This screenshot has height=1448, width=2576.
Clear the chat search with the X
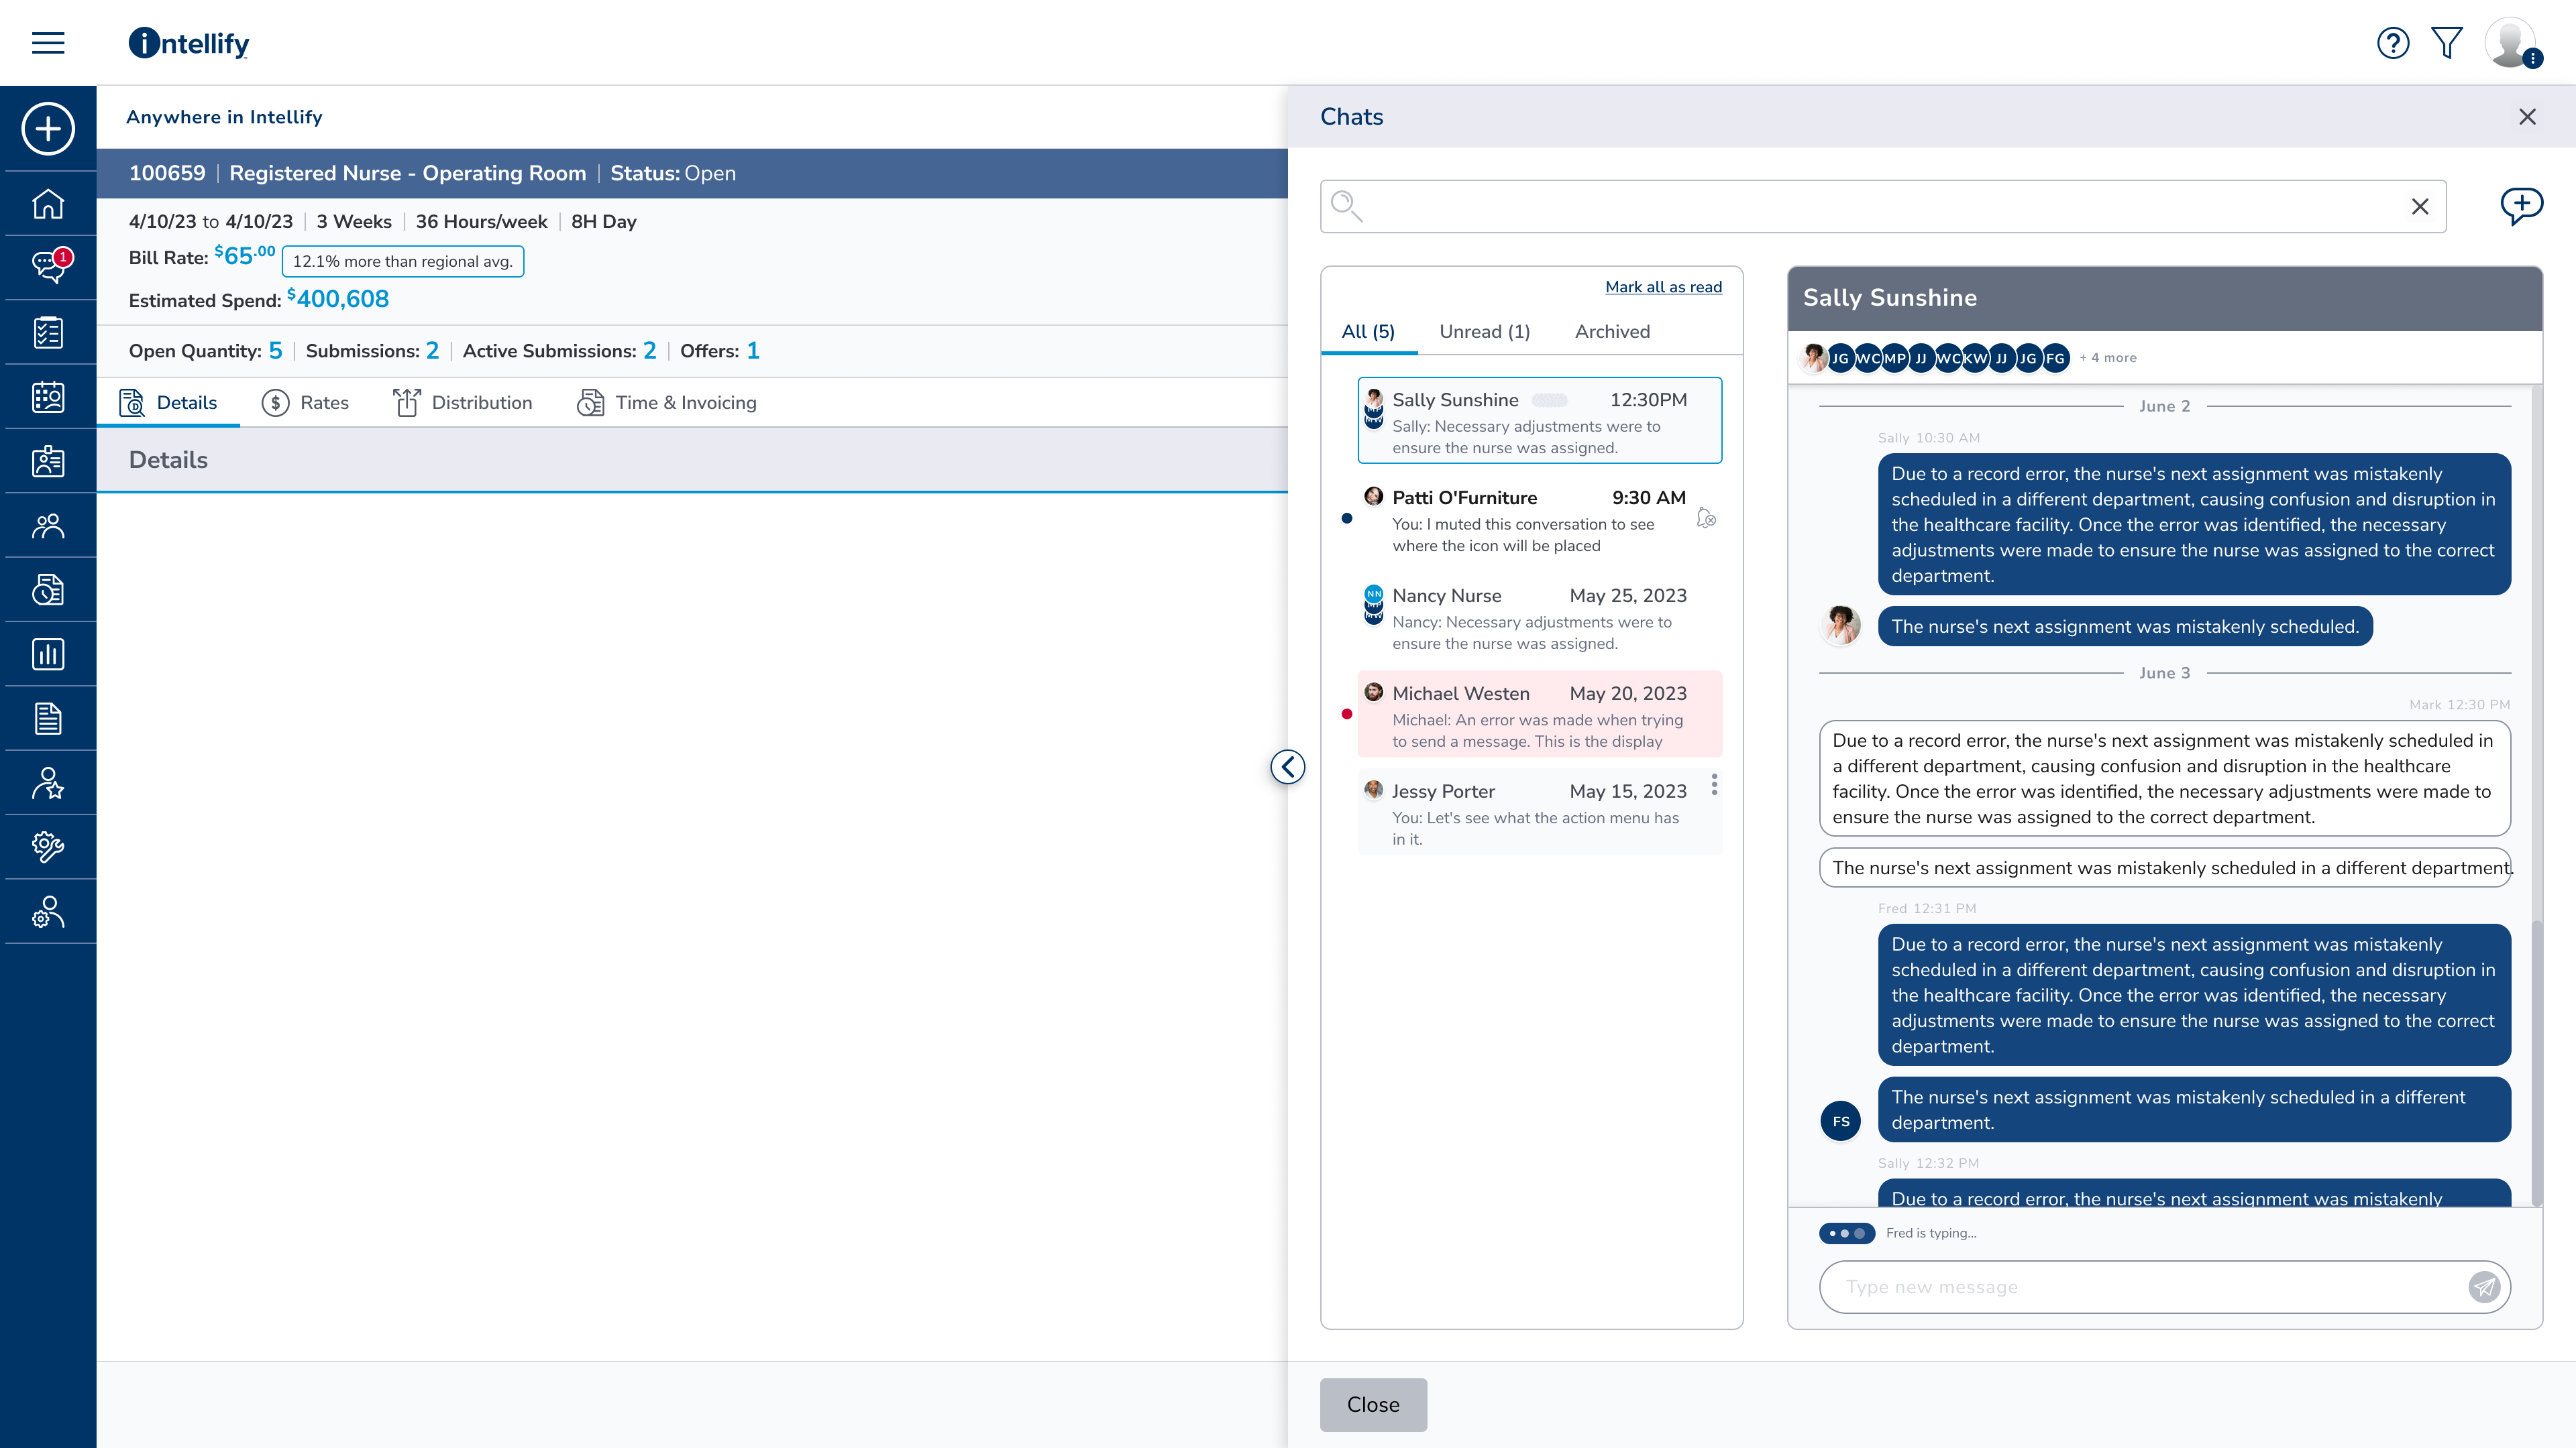coord(2421,206)
